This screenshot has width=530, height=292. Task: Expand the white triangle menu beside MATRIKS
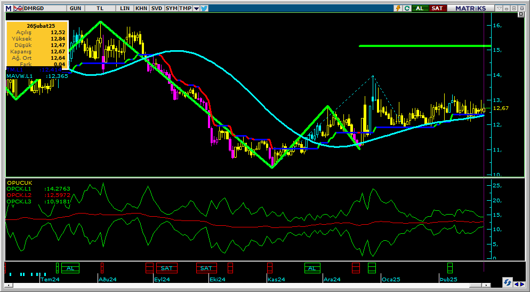[499, 9]
